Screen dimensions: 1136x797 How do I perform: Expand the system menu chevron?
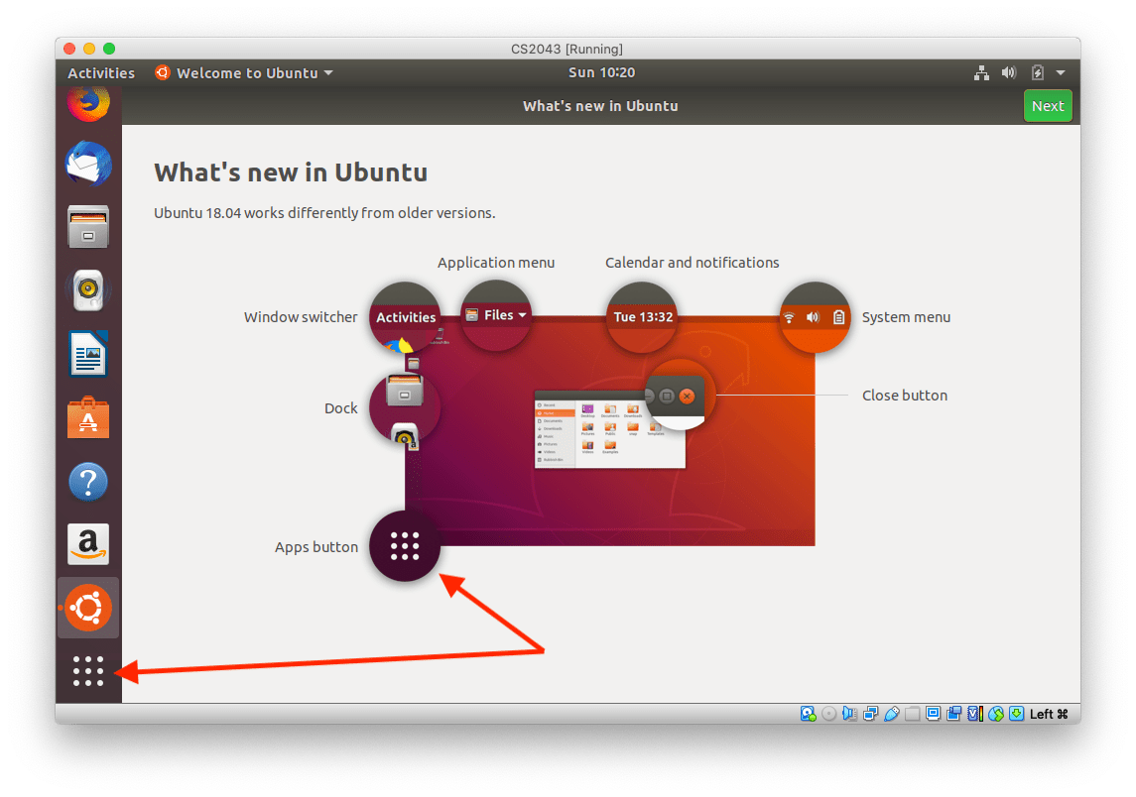(x=1061, y=72)
